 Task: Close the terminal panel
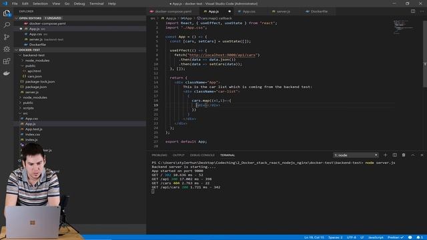[422, 155]
